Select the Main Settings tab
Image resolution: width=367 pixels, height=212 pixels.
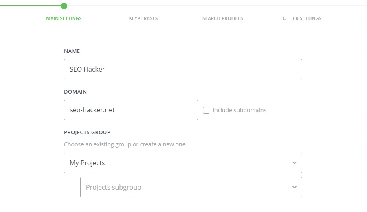(64, 18)
